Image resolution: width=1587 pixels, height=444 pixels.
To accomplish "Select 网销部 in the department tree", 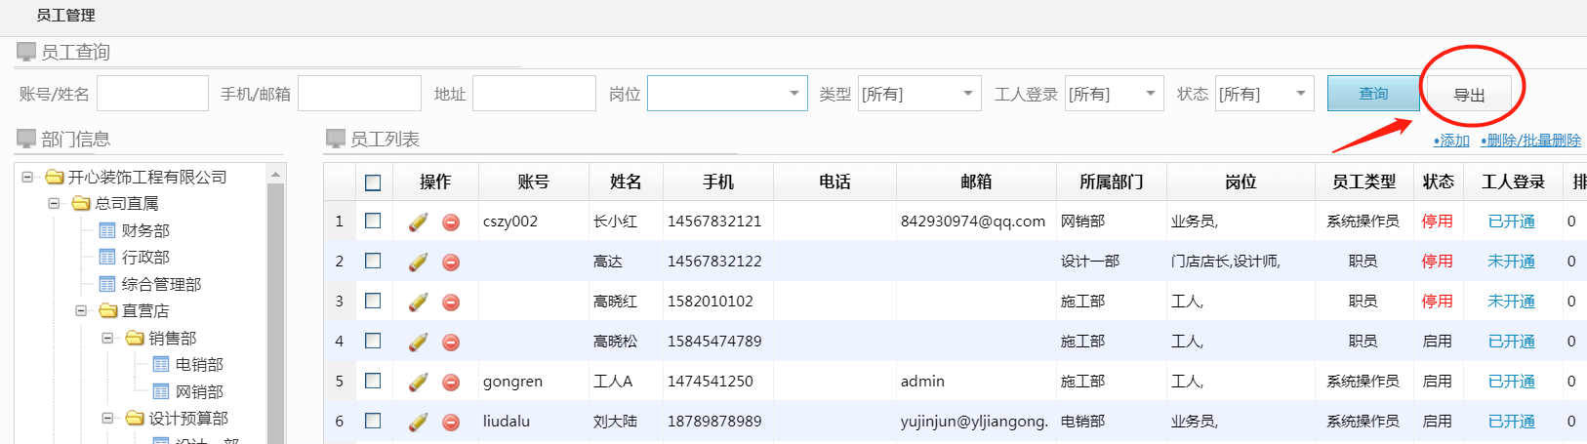I will tap(199, 391).
